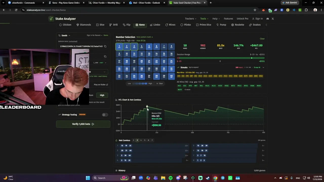Screen dimensions: 324x182
Task: Click the Session Range bar marker
Action: pos(252,58)
